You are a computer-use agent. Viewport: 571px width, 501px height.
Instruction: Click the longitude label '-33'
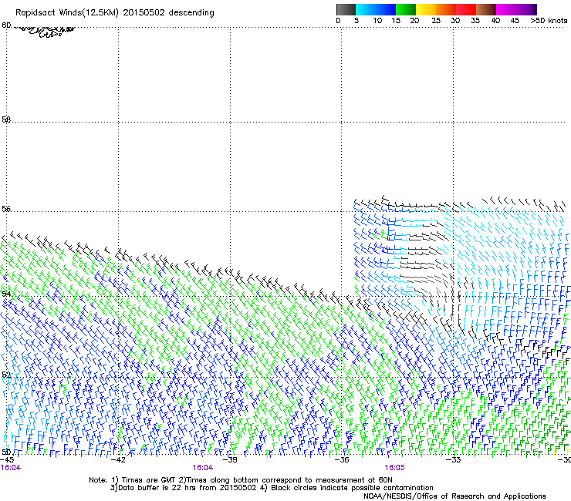[454, 460]
